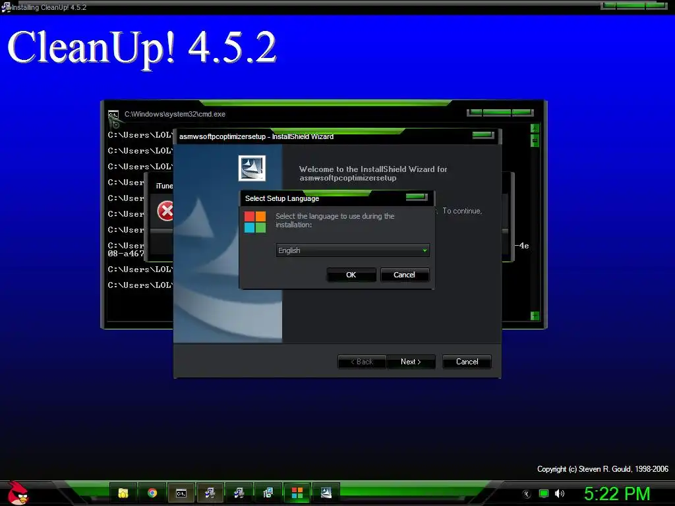Show hidden tray icons arrow
675x506 pixels.
527,494
